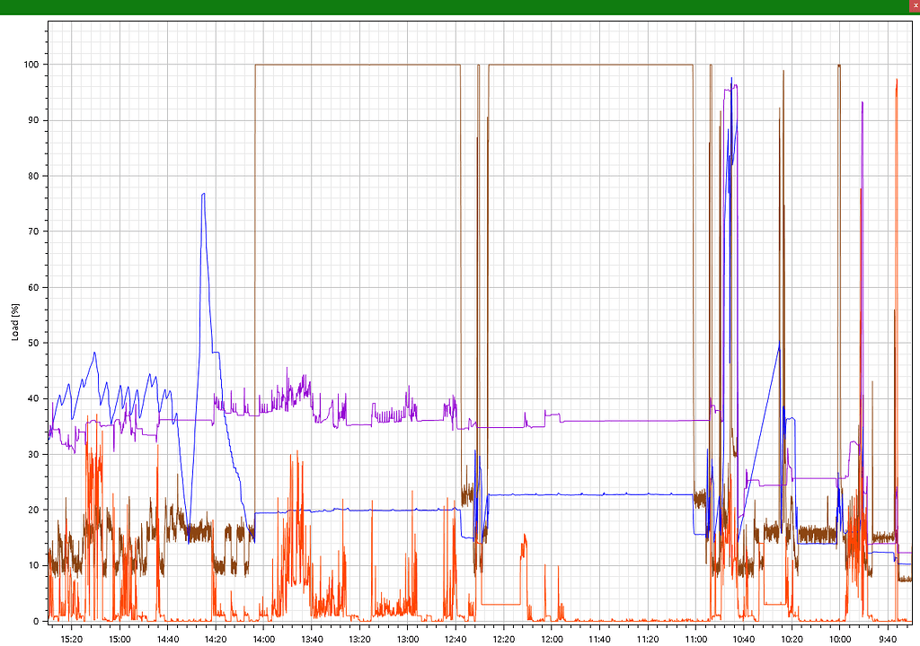Click the blue line's peak near 14:20
The width and height of the screenshot is (920, 646).
203,194
